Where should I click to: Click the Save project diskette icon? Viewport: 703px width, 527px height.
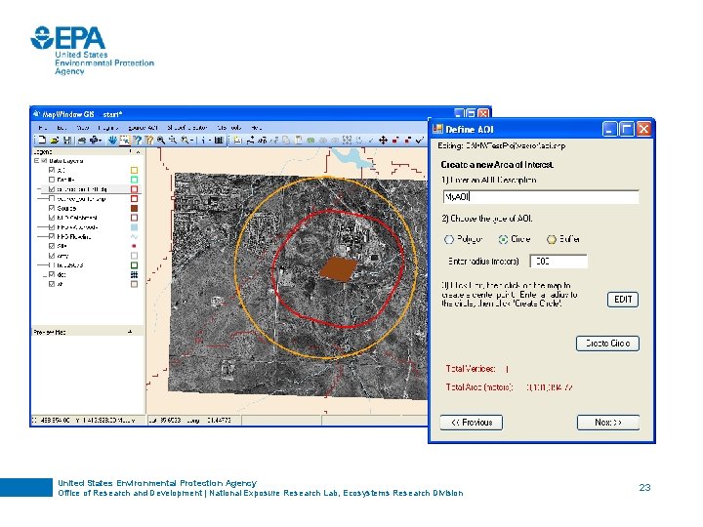coord(66,141)
